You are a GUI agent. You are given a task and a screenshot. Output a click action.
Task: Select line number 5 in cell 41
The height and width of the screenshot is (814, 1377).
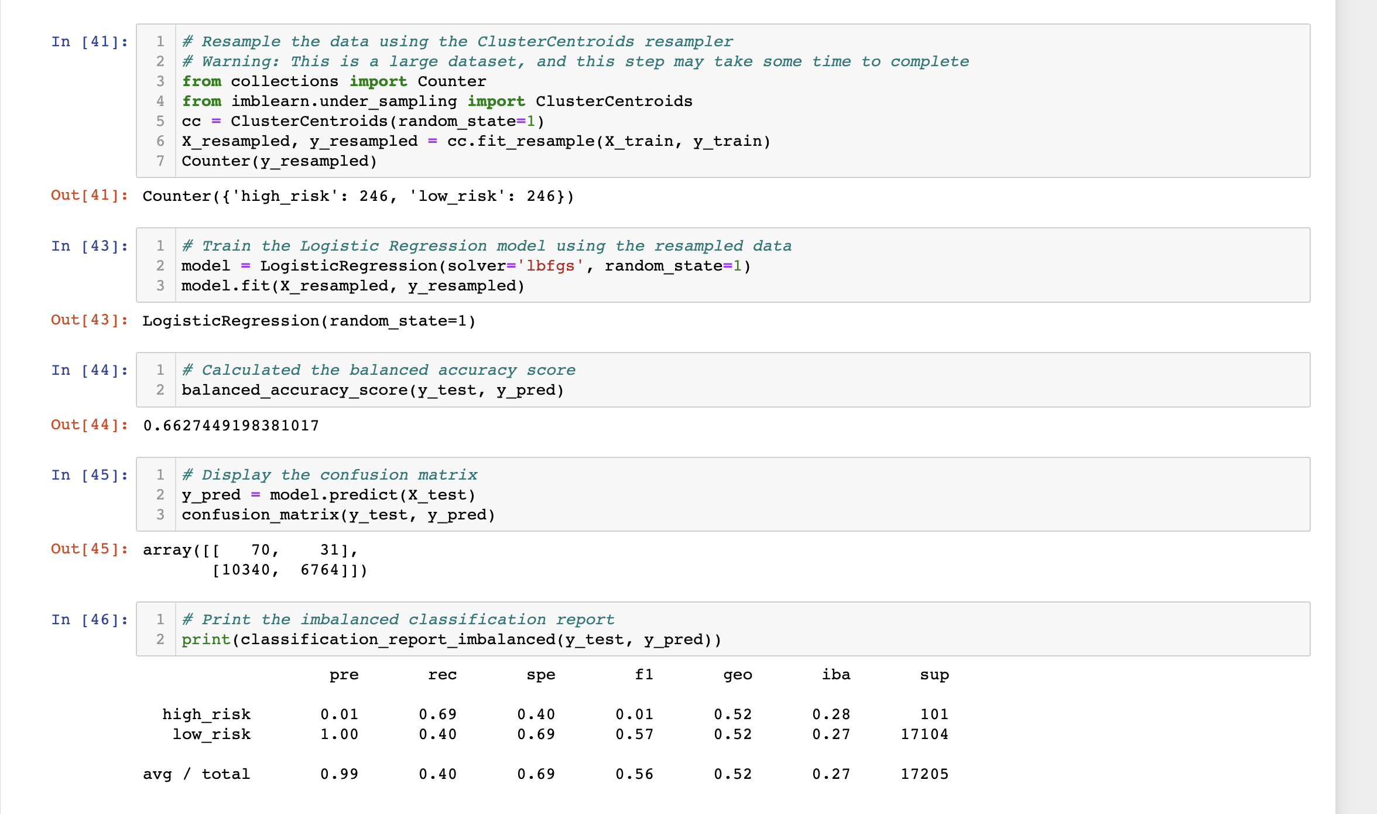[159, 121]
